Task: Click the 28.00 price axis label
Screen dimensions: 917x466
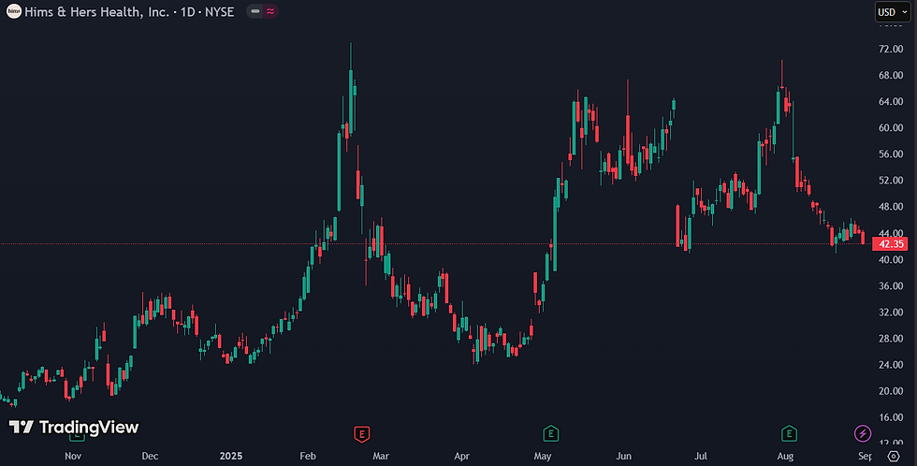Action: pos(891,339)
